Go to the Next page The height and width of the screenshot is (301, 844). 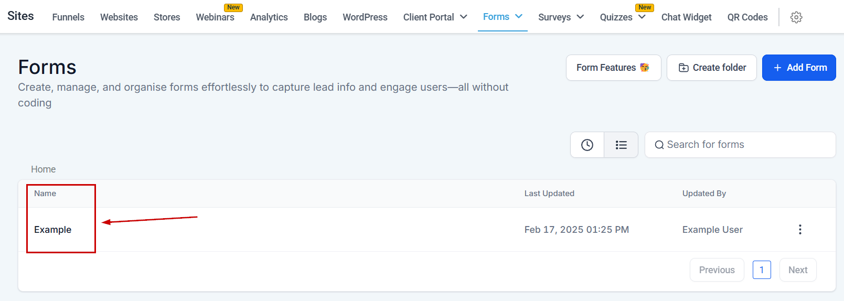click(x=797, y=270)
